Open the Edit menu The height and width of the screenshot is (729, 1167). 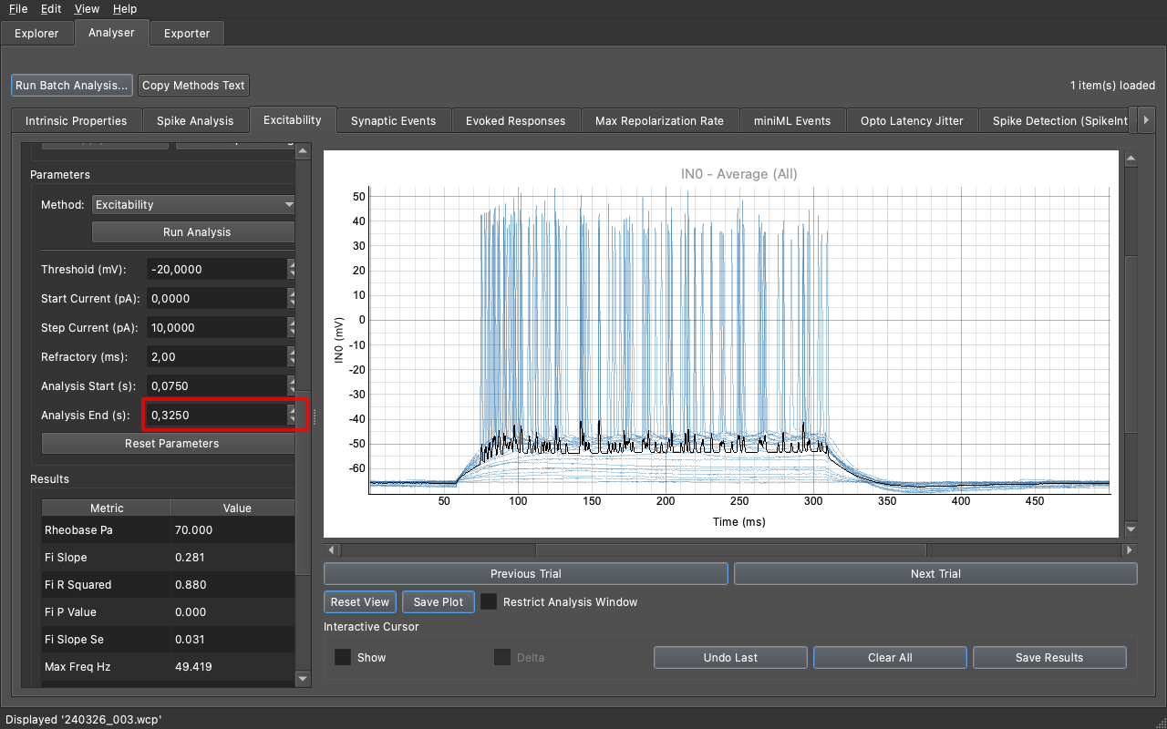51,9
